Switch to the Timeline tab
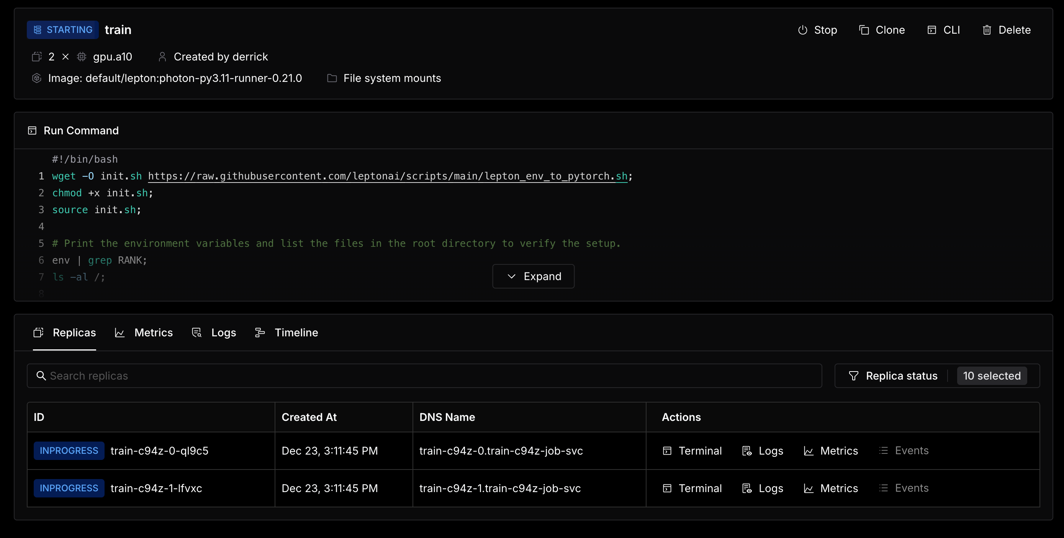1064x538 pixels. tap(286, 333)
